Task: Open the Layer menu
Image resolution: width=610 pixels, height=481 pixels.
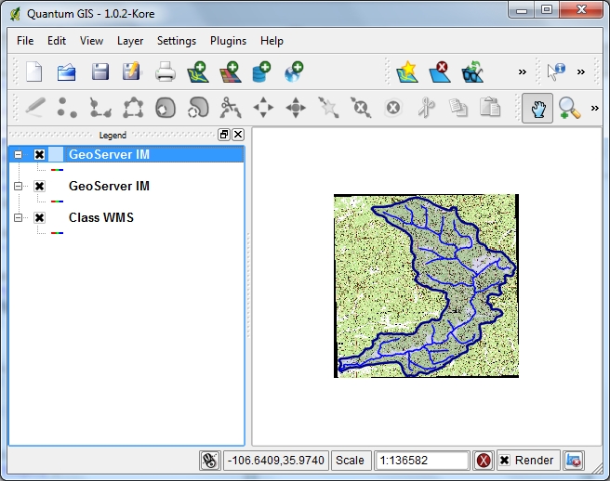Action: tap(130, 41)
